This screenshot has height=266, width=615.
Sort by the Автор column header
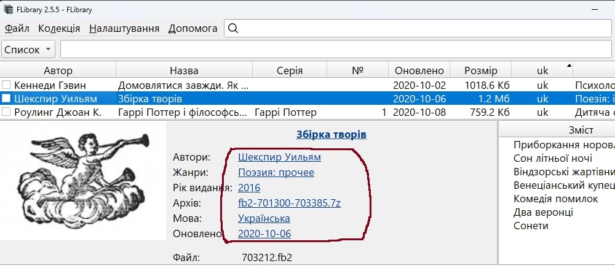(58, 70)
